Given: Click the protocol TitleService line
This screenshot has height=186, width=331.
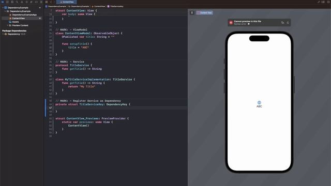Looking at the screenshot, I should (73, 66).
